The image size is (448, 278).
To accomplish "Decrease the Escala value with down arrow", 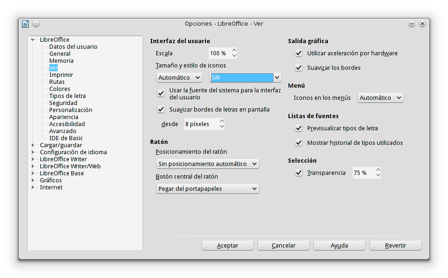I will tap(234, 56).
